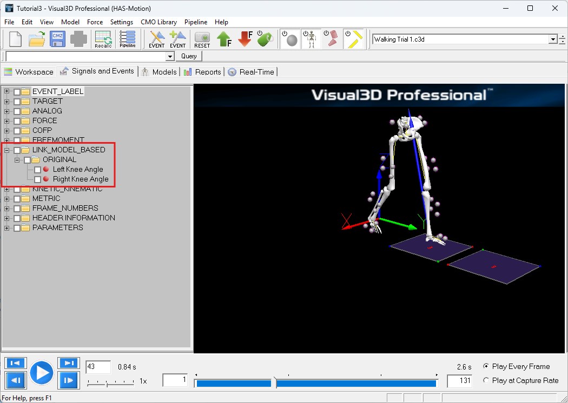Check the TARGET folder checkbox
568x403 pixels.
(17, 102)
